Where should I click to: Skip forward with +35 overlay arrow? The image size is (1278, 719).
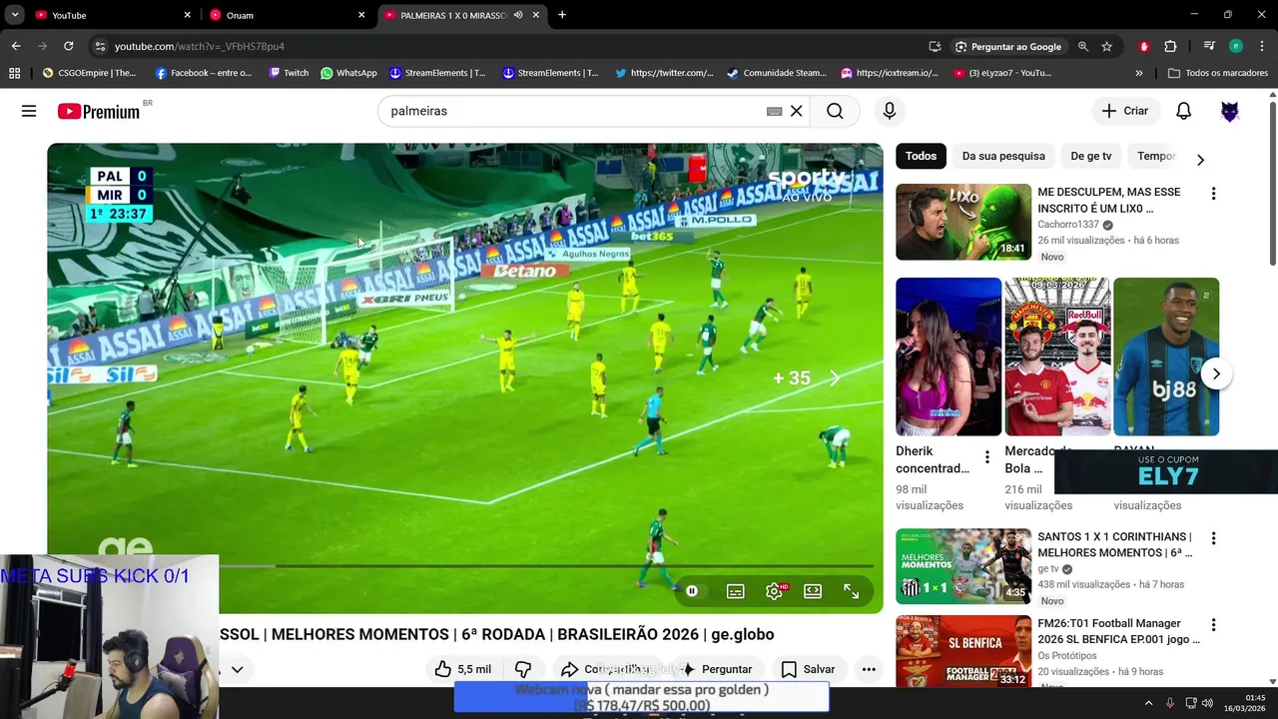pos(835,377)
